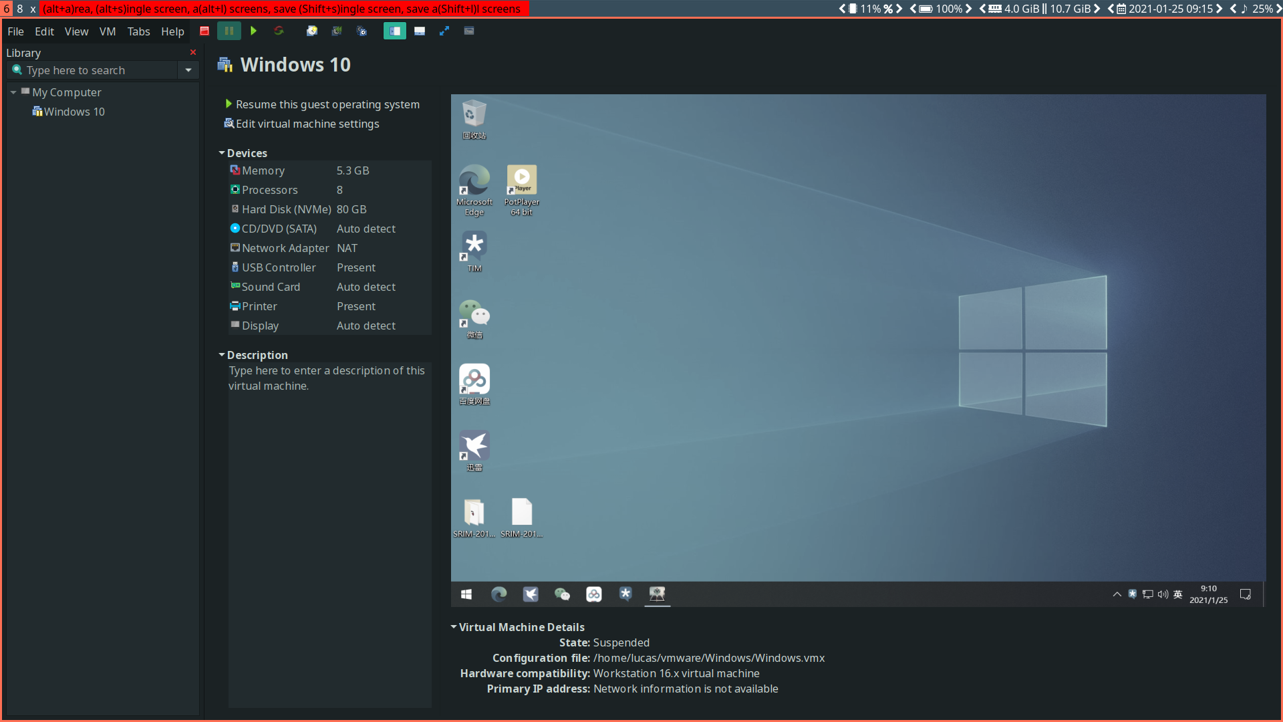
Task: Toggle the thumbnail bar view button
Action: (x=420, y=31)
